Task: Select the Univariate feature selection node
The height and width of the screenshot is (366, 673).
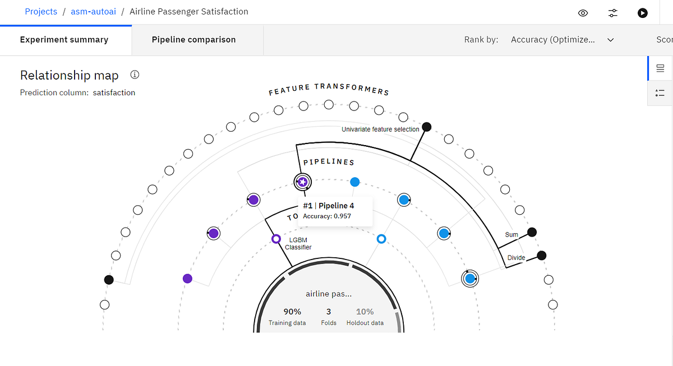Action: pos(426,127)
